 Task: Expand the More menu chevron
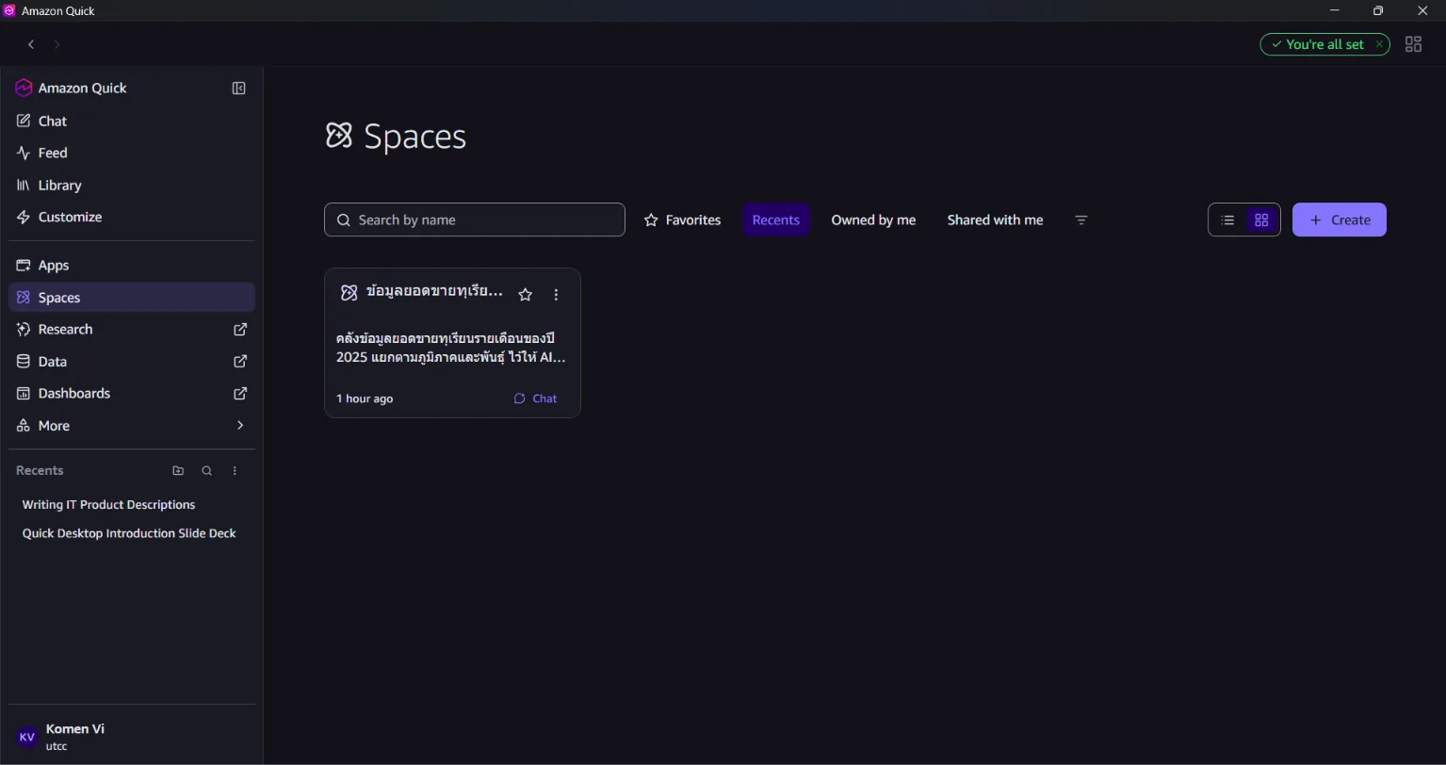pyautogui.click(x=240, y=426)
